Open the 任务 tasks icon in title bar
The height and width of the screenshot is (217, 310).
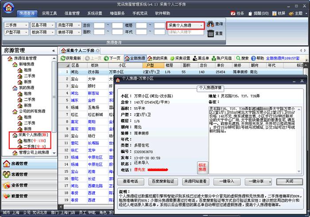(233, 13)
